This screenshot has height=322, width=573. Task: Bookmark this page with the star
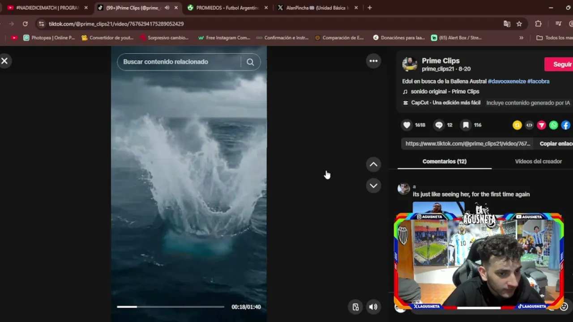pyautogui.click(x=519, y=24)
